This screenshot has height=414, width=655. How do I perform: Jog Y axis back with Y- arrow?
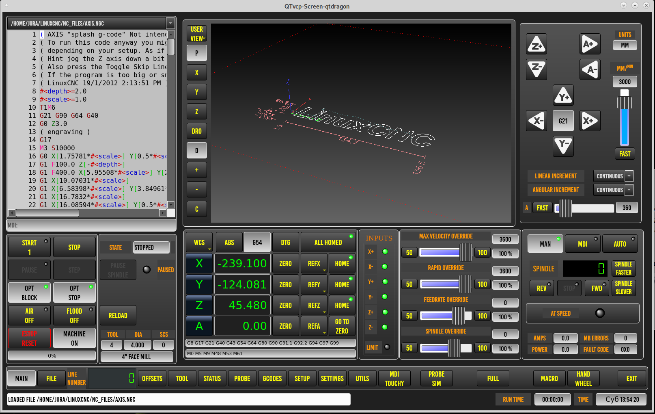tap(563, 146)
